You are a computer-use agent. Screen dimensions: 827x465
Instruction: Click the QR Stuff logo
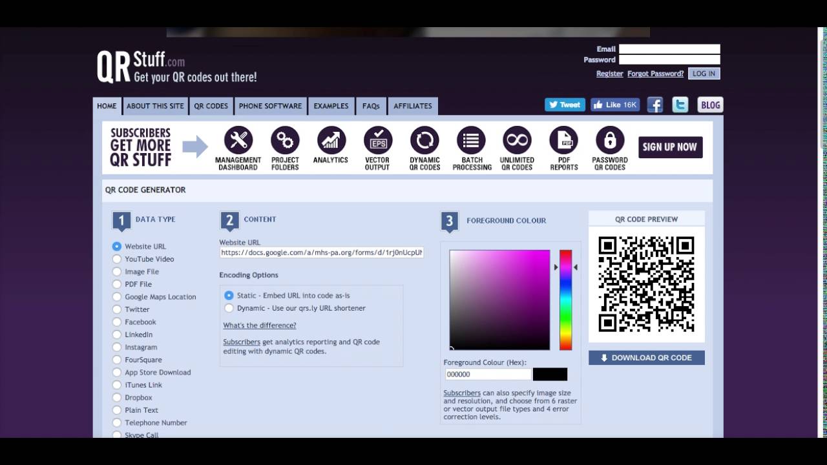click(x=177, y=67)
